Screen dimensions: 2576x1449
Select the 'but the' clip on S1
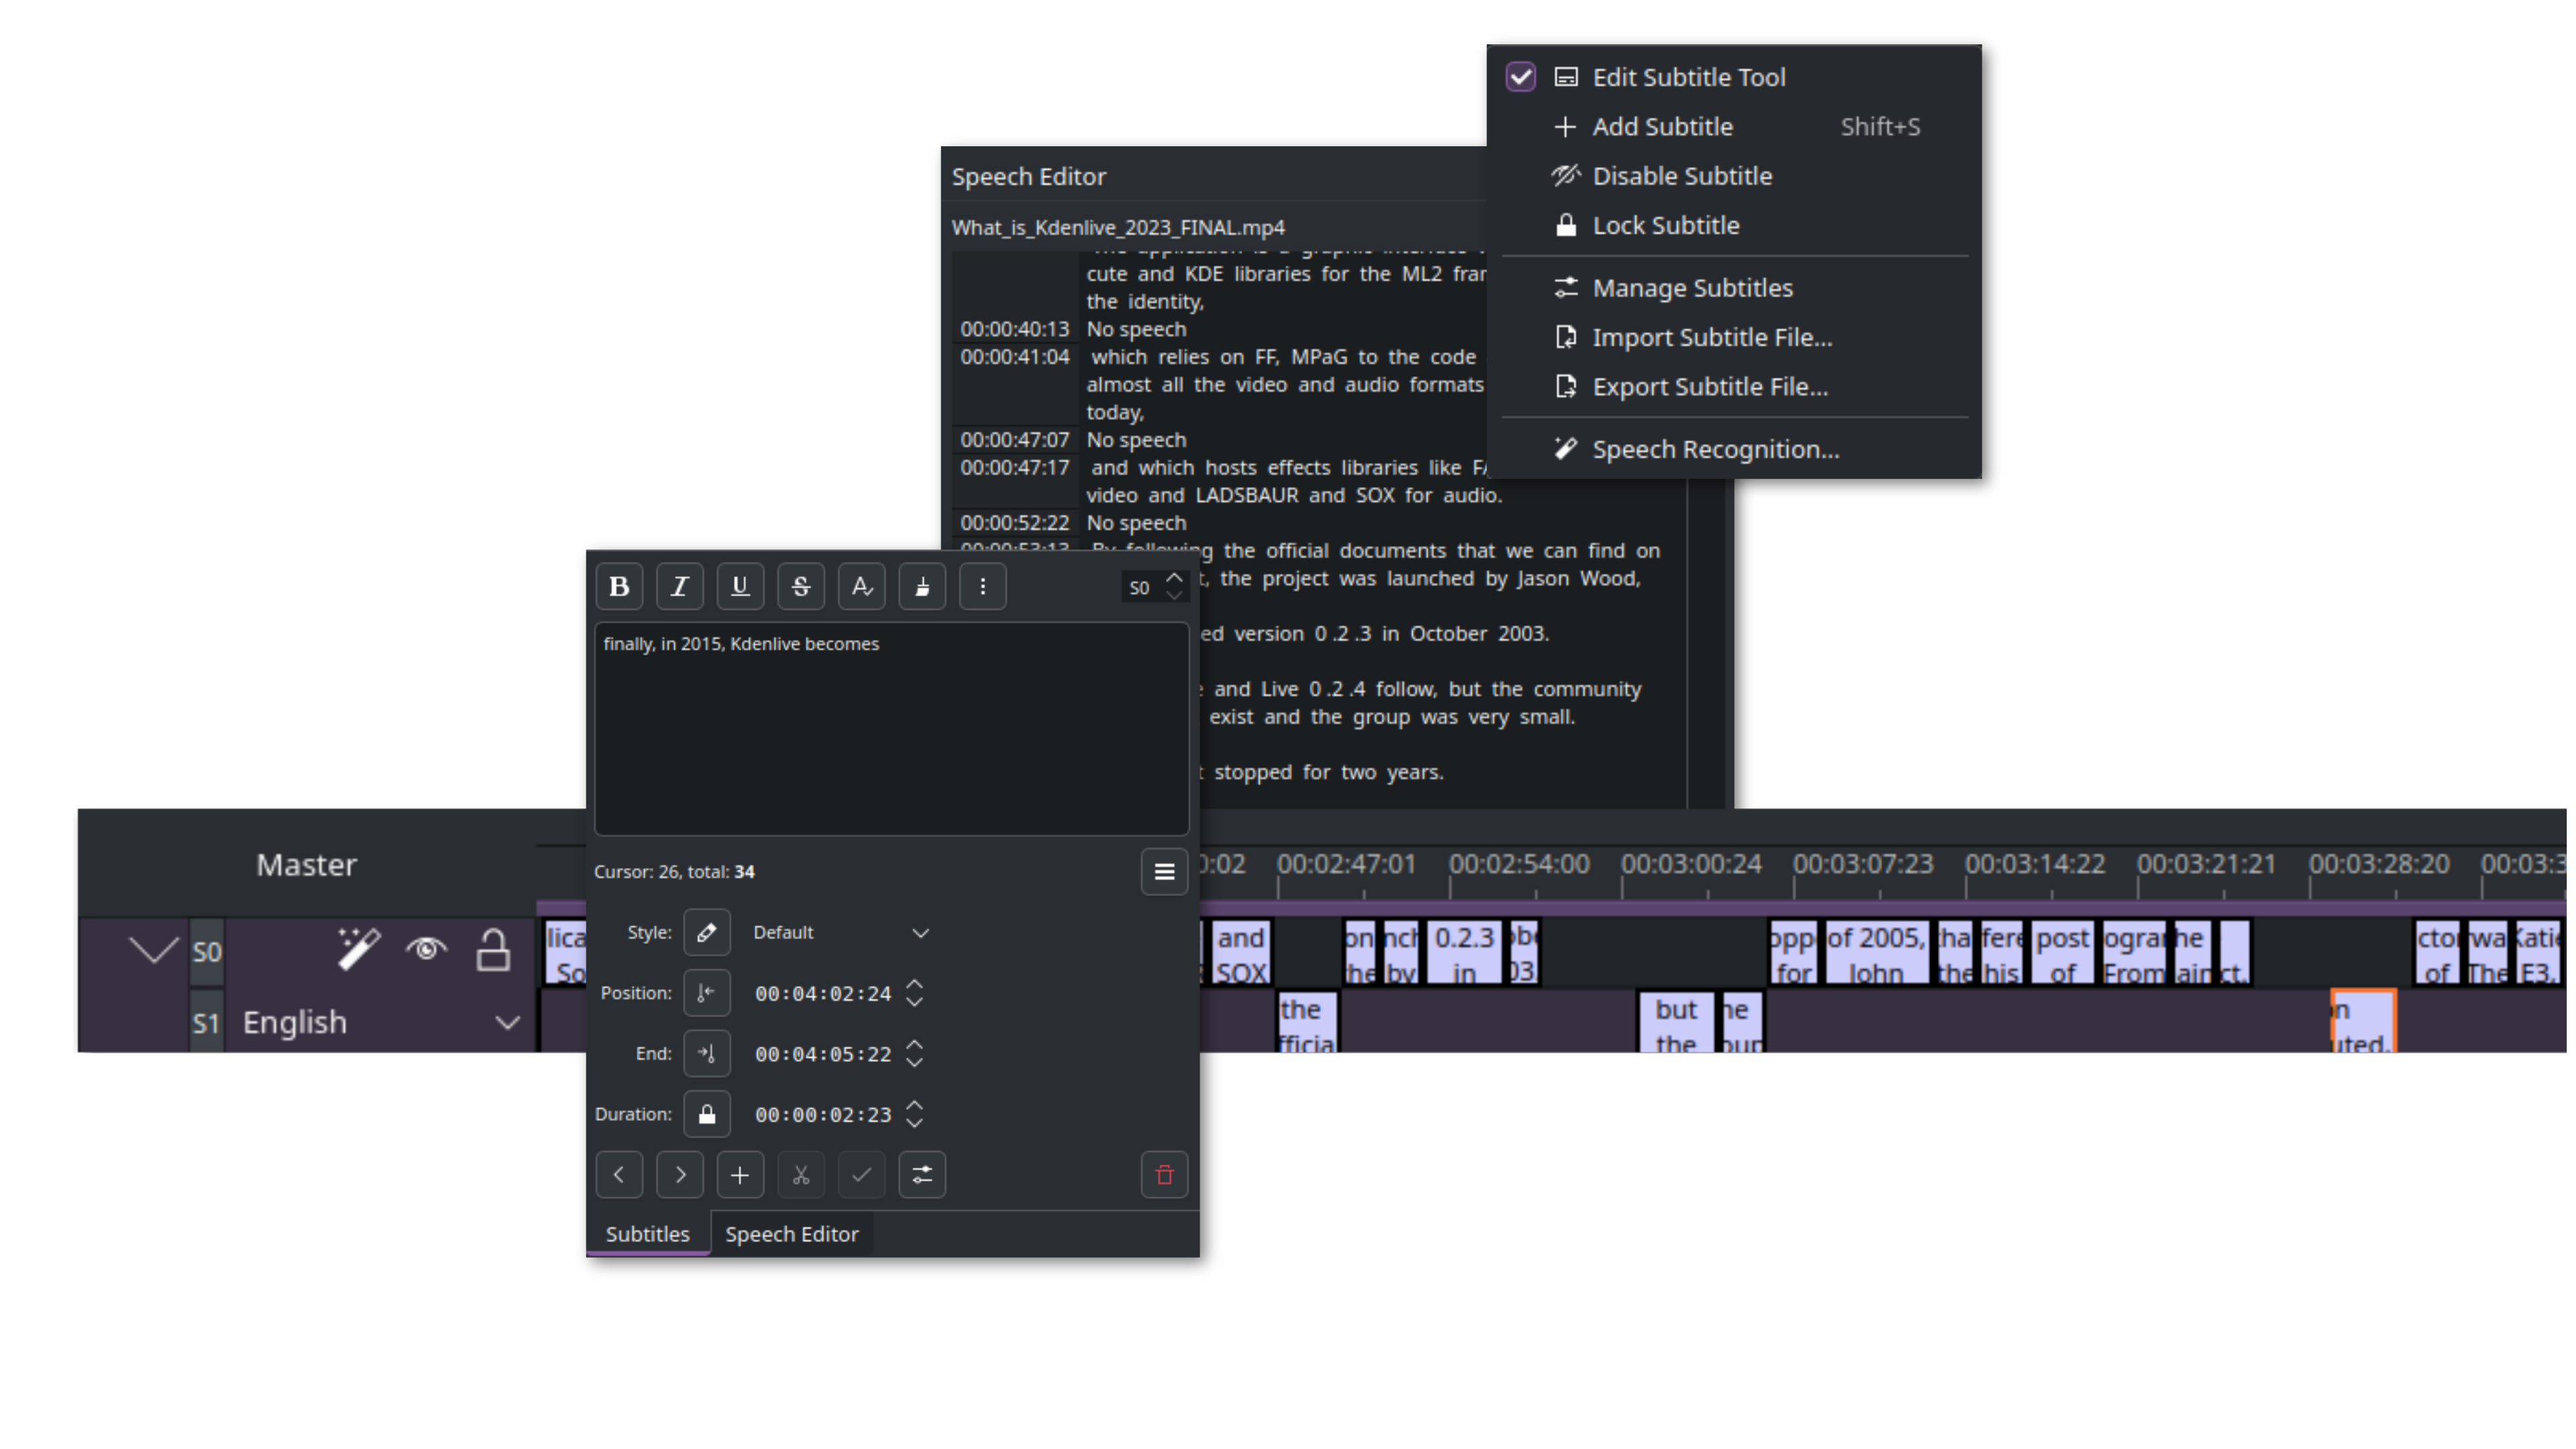point(1676,1022)
